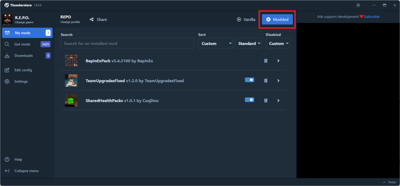Click the drag handle grip for BepInExPack
Image resolution: width=400 pixels, height=186 pixels.
266,61
